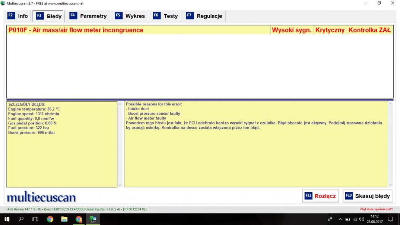Click the Krytyczny status cell
400x225 pixels.
(x=330, y=30)
